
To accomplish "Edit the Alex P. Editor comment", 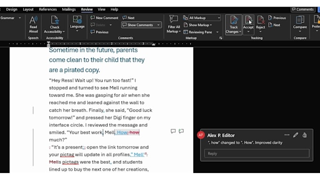I will [x=296, y=135].
